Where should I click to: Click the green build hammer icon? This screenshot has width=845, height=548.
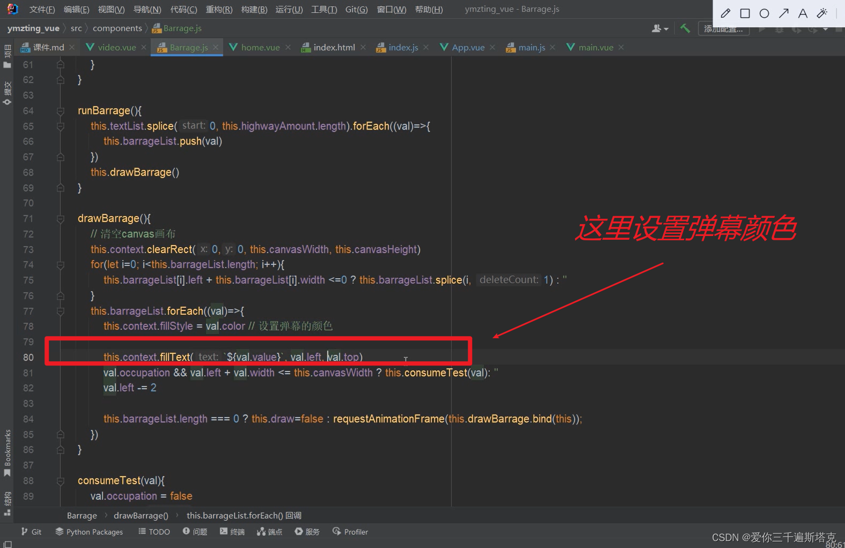click(x=685, y=28)
